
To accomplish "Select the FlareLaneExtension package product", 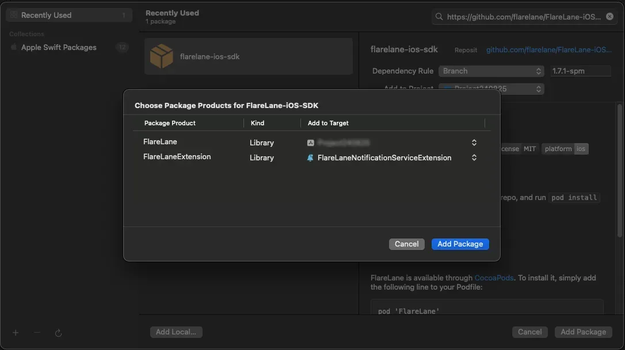I will pyautogui.click(x=177, y=157).
